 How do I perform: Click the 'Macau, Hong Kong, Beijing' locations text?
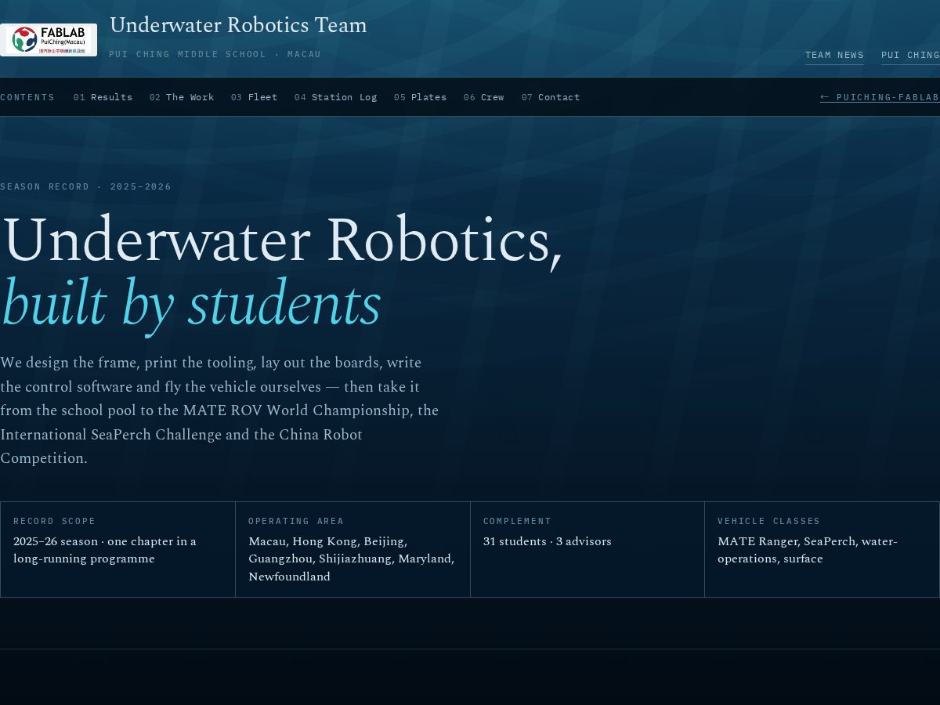tap(352, 559)
